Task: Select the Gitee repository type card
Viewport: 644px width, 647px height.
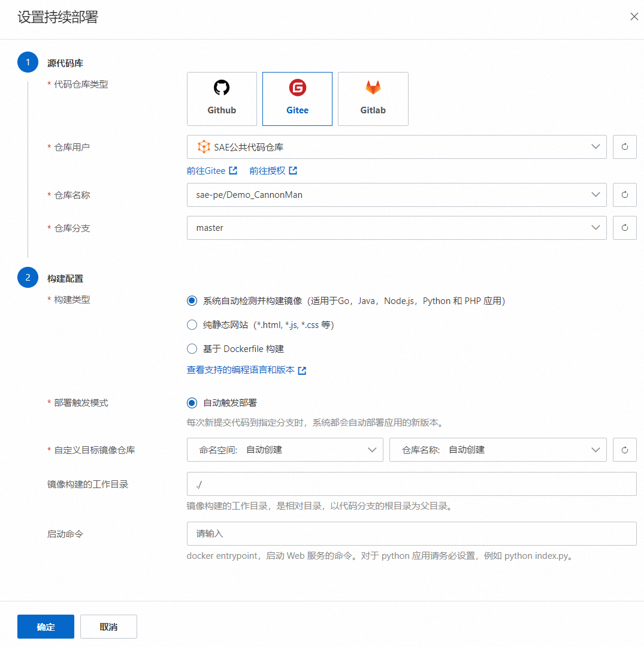Action: [x=297, y=99]
